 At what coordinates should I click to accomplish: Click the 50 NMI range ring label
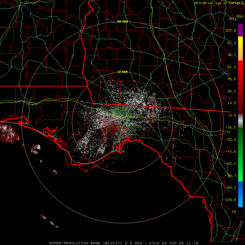tap(122, 72)
